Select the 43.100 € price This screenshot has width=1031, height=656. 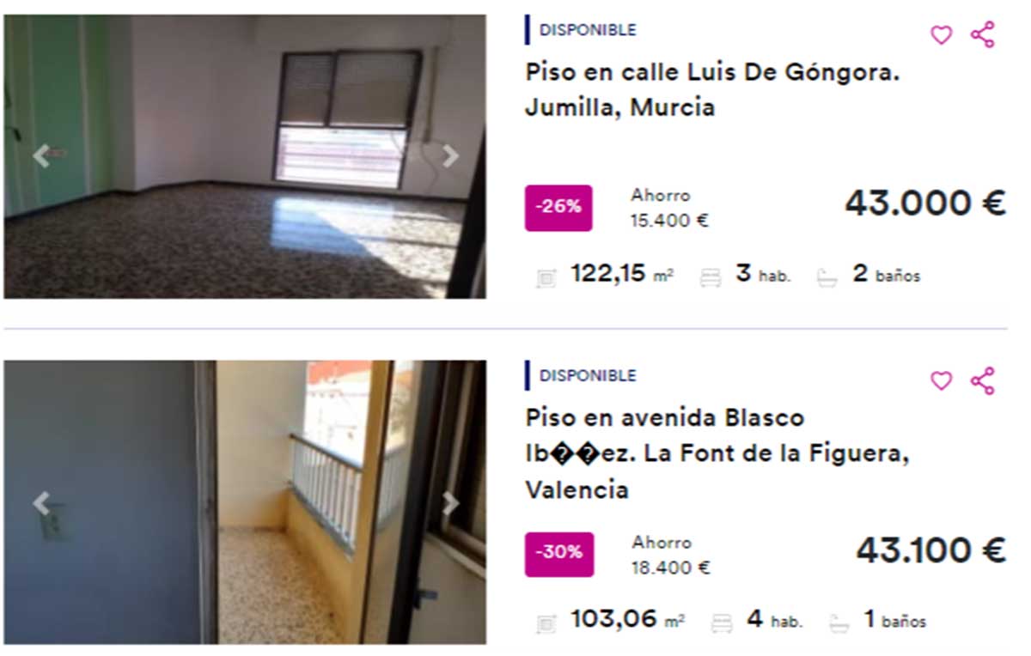click(x=930, y=550)
